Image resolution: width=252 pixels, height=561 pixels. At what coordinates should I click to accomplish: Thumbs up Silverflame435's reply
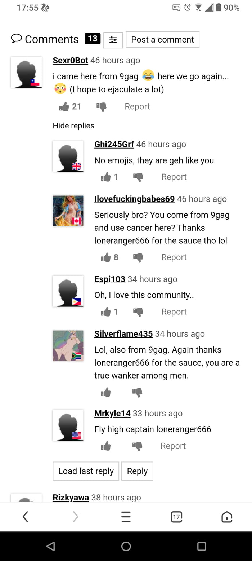[x=106, y=392]
